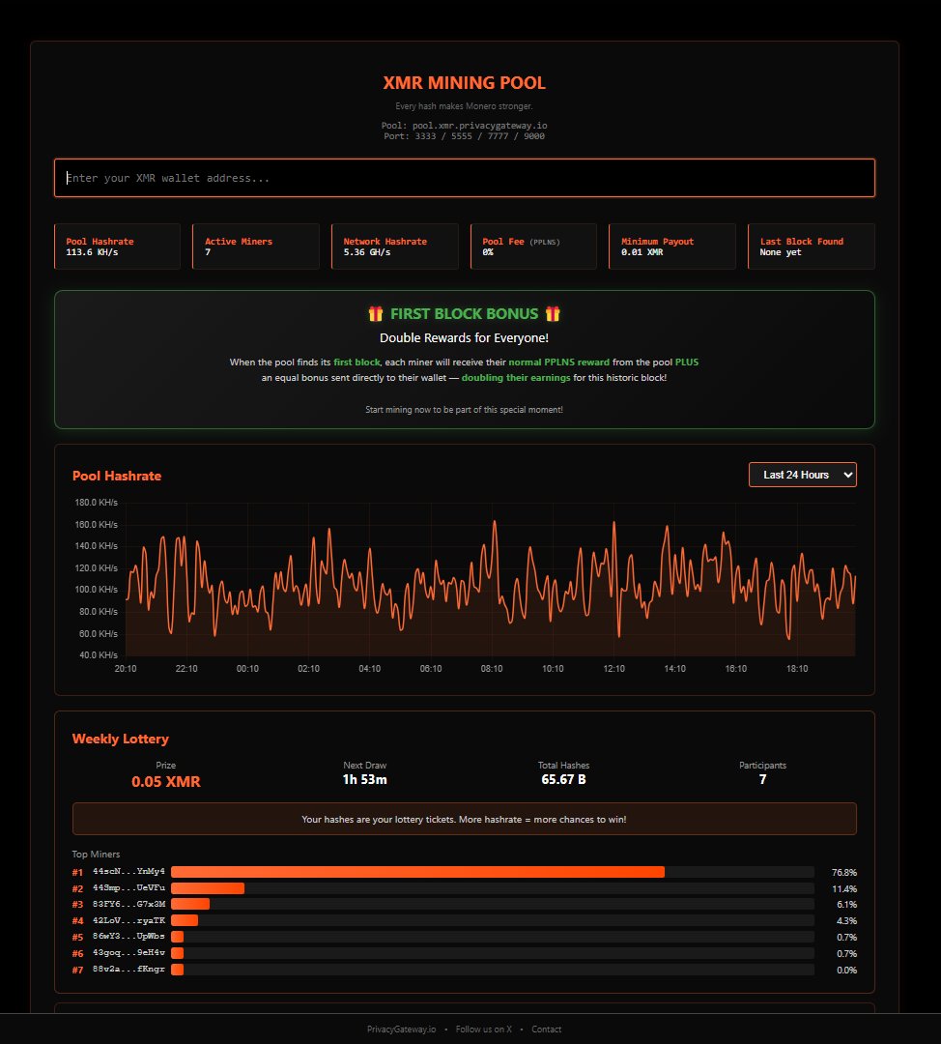Image resolution: width=941 pixels, height=1044 pixels.
Task: Click the 0.0% share value
Action: (x=846, y=971)
